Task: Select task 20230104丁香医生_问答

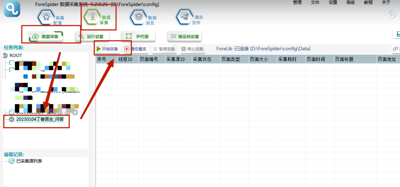Action: pyautogui.click(x=40, y=119)
